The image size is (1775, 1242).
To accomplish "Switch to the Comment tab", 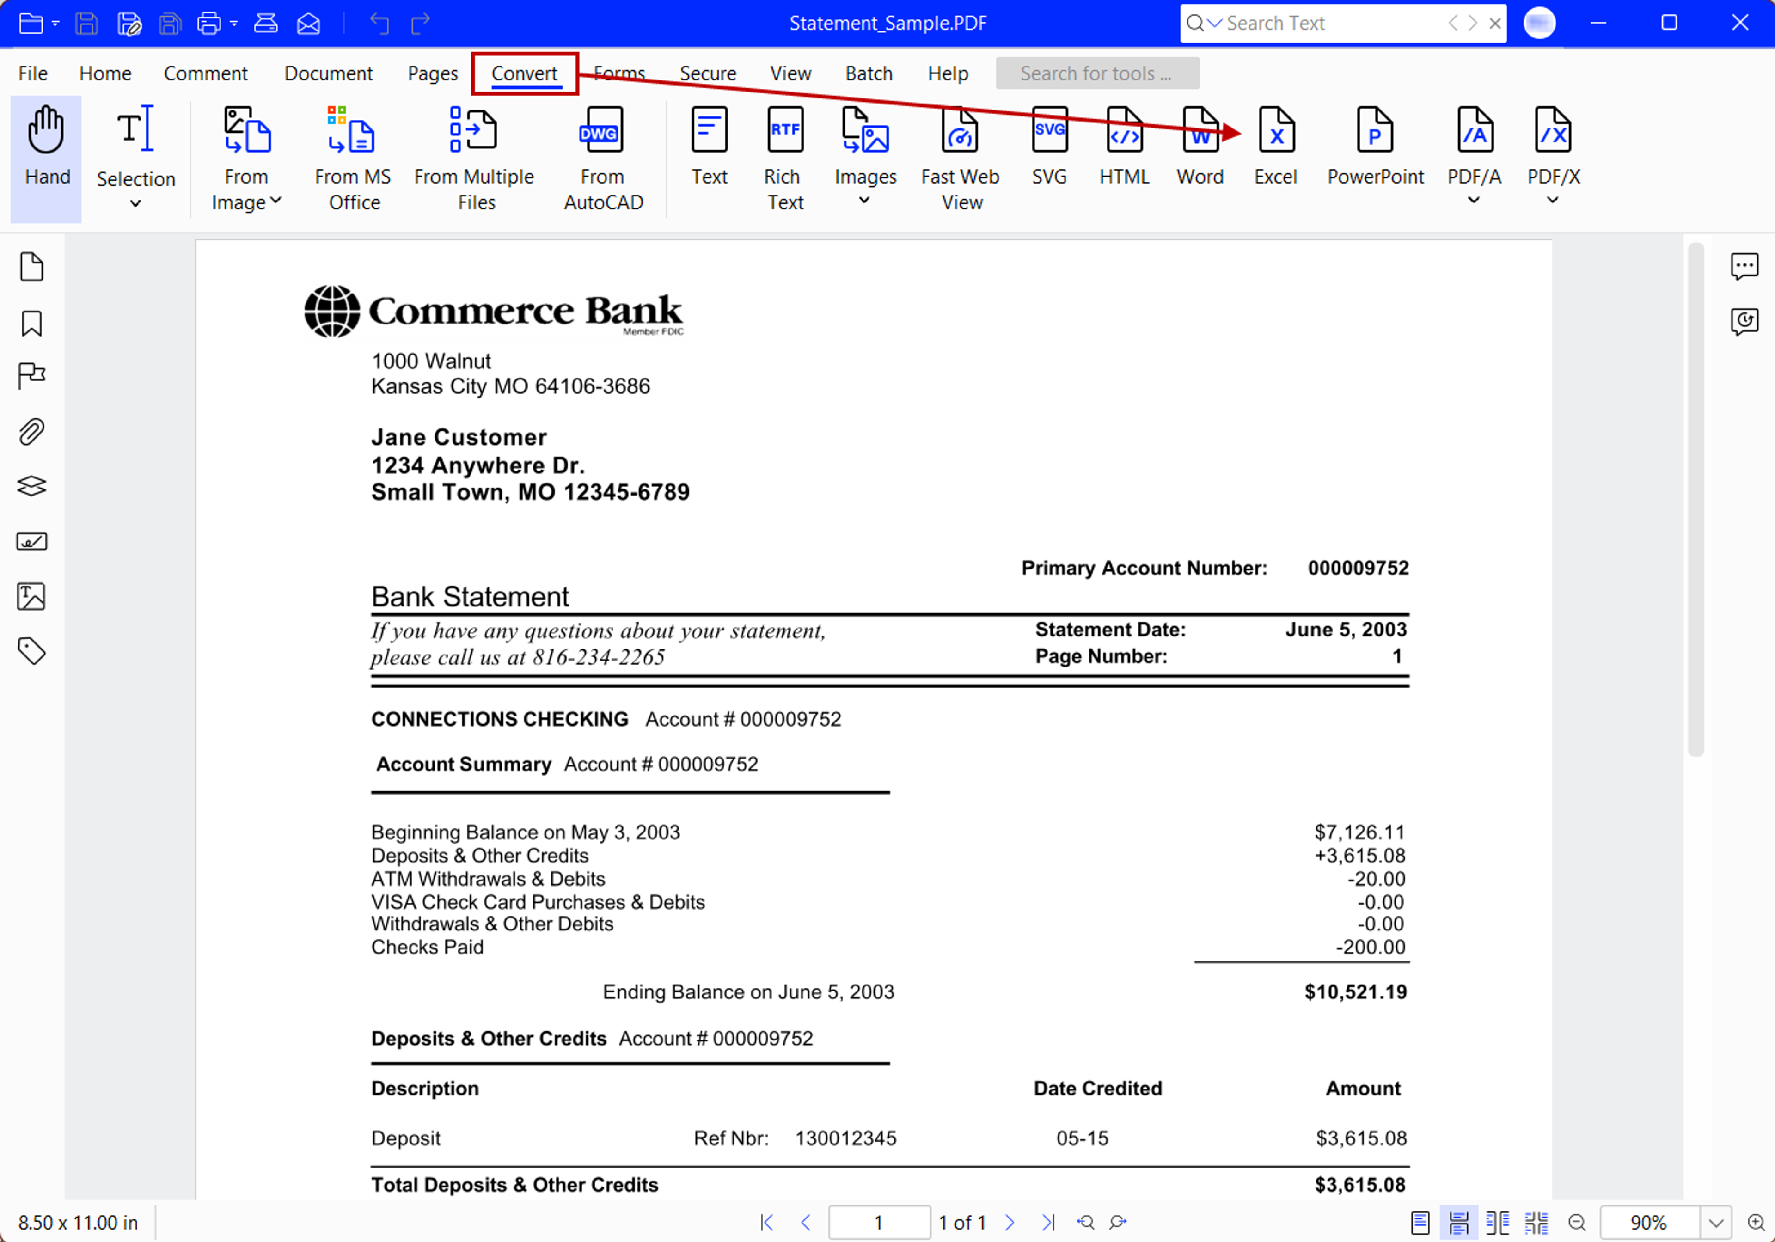I will [x=206, y=73].
